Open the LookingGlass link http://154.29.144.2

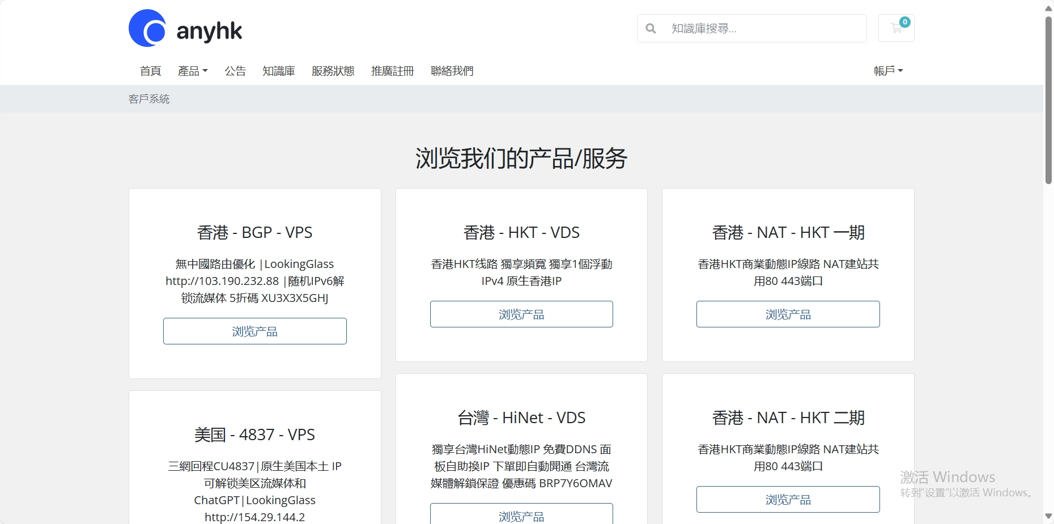(254, 517)
